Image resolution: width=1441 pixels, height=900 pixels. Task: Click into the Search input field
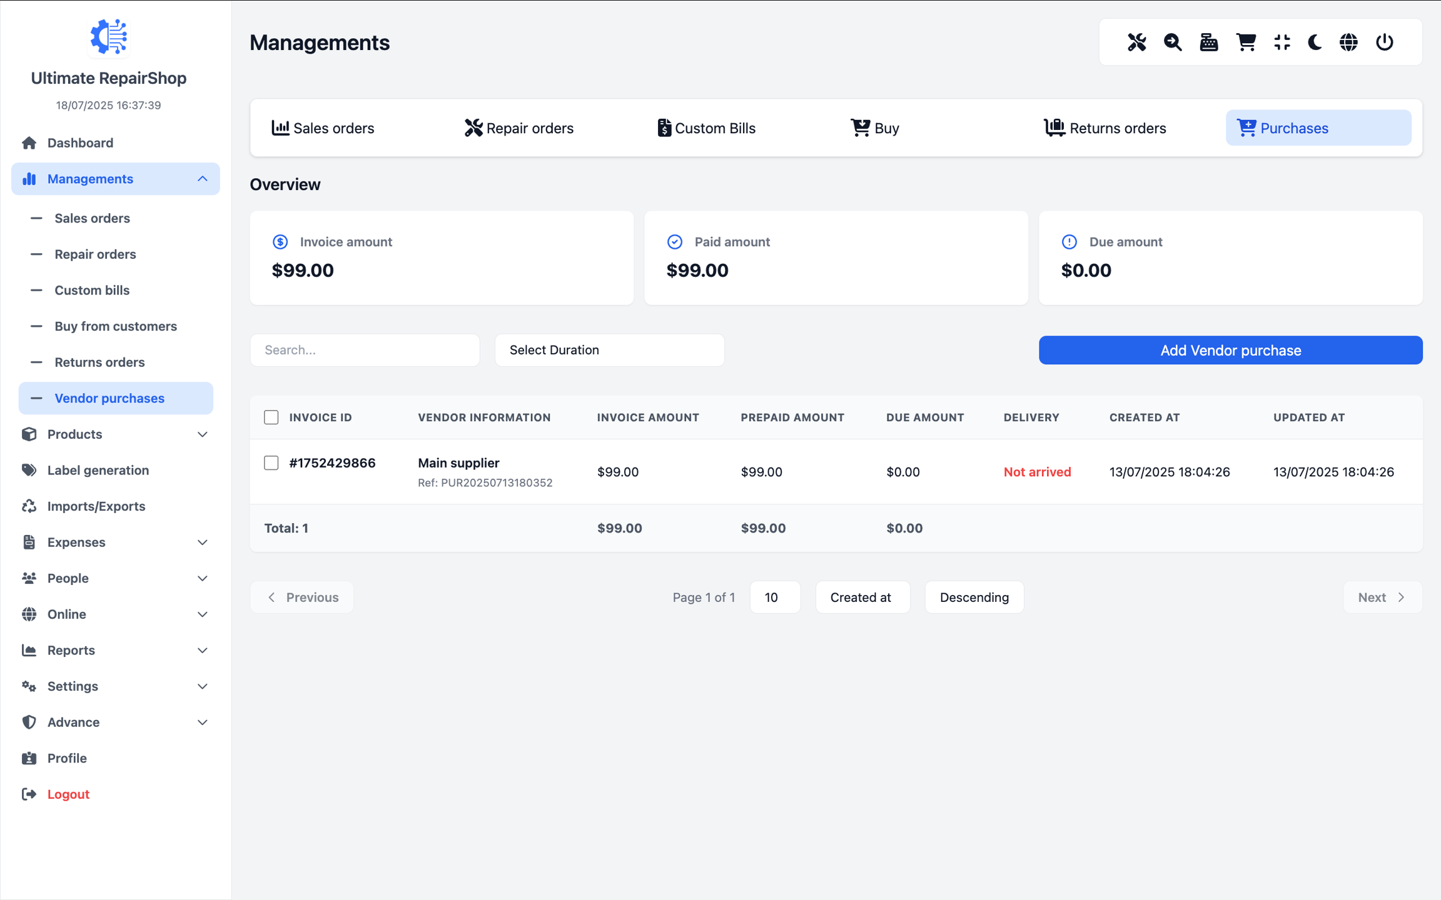point(365,350)
